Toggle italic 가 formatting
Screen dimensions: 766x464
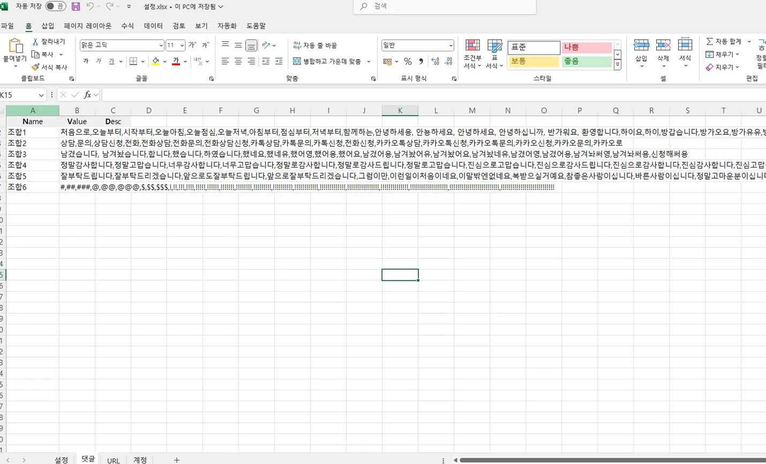(x=99, y=62)
